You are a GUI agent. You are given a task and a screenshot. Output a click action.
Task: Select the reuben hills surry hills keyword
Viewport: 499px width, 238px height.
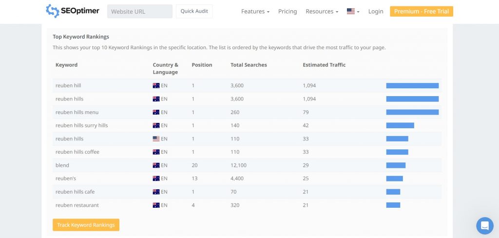click(x=81, y=125)
